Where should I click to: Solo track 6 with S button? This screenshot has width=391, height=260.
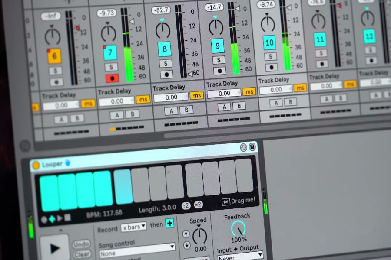(x=55, y=71)
